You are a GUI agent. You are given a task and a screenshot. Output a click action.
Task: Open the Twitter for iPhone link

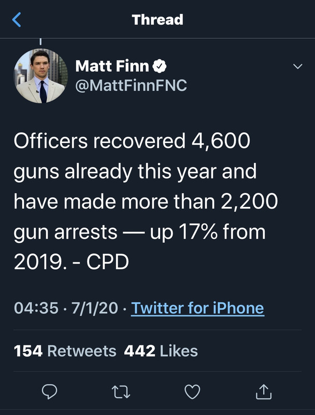198,308
